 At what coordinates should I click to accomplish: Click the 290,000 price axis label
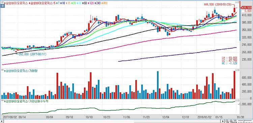[247, 45]
